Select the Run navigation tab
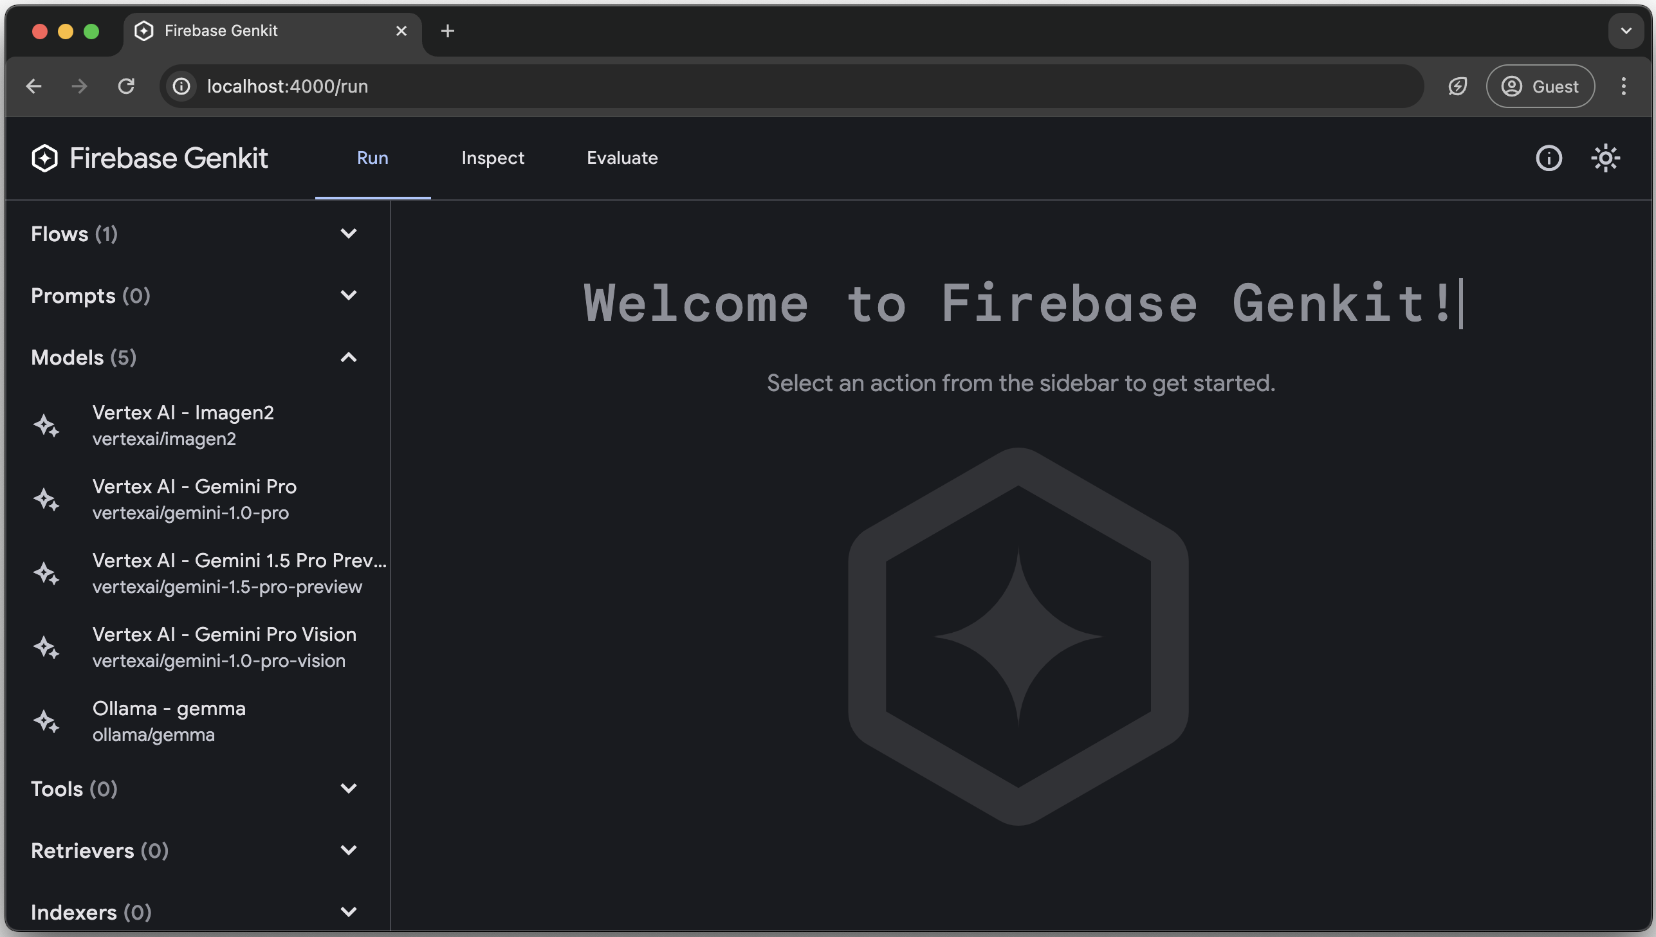 click(x=372, y=158)
